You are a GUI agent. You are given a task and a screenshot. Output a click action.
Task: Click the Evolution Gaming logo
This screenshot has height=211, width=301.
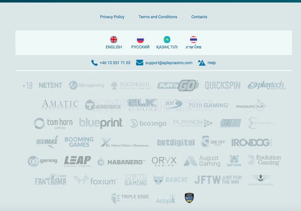click(264, 160)
